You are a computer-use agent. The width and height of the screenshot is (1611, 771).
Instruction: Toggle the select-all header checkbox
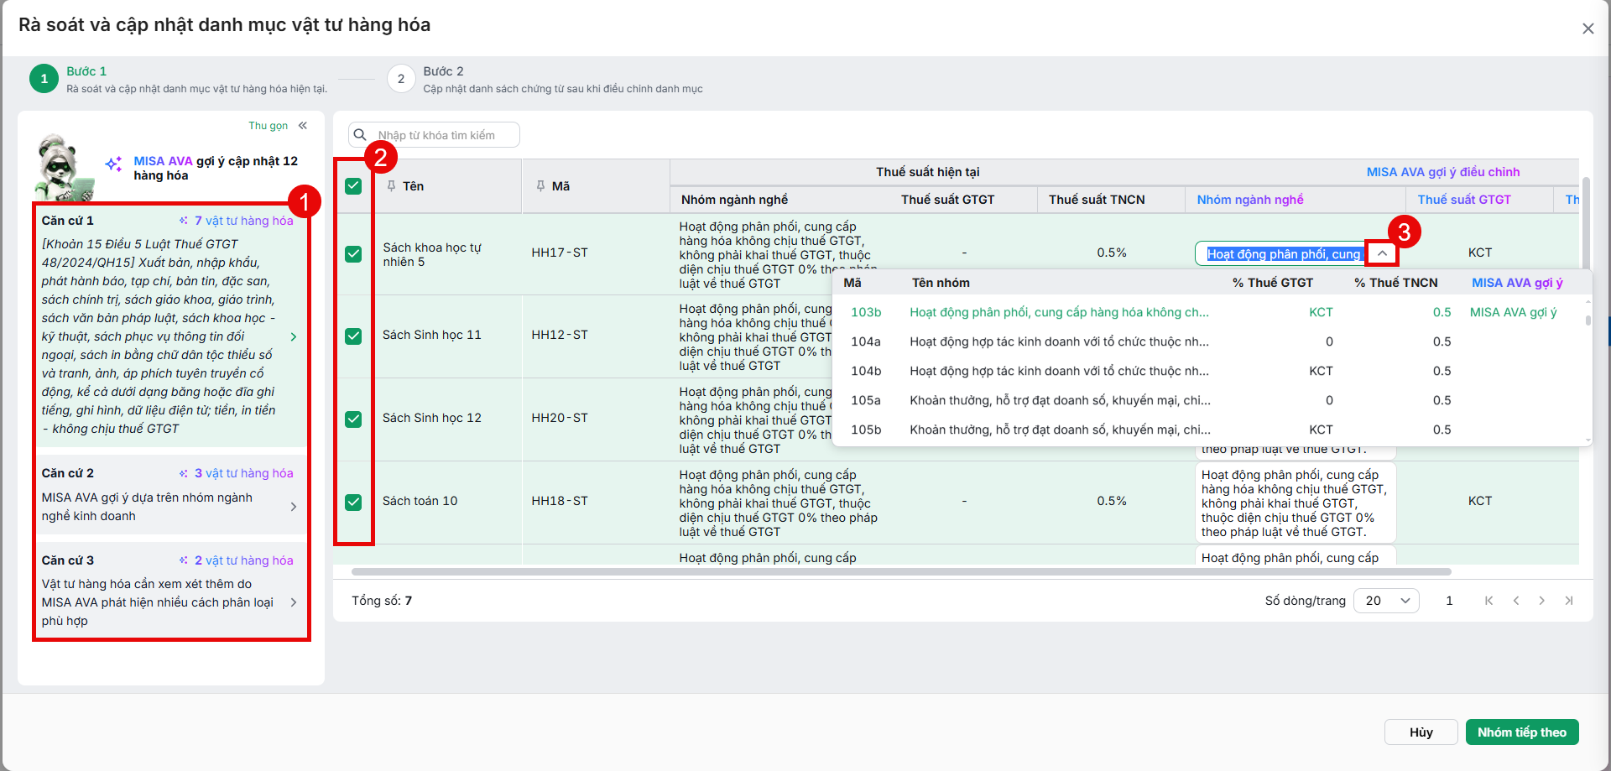[353, 185]
